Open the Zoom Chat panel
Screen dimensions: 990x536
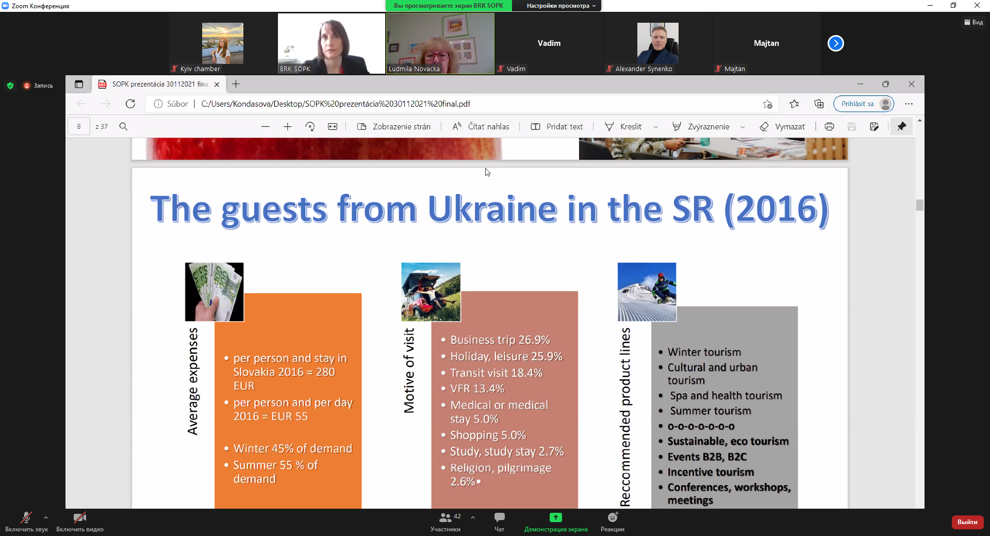[499, 517]
